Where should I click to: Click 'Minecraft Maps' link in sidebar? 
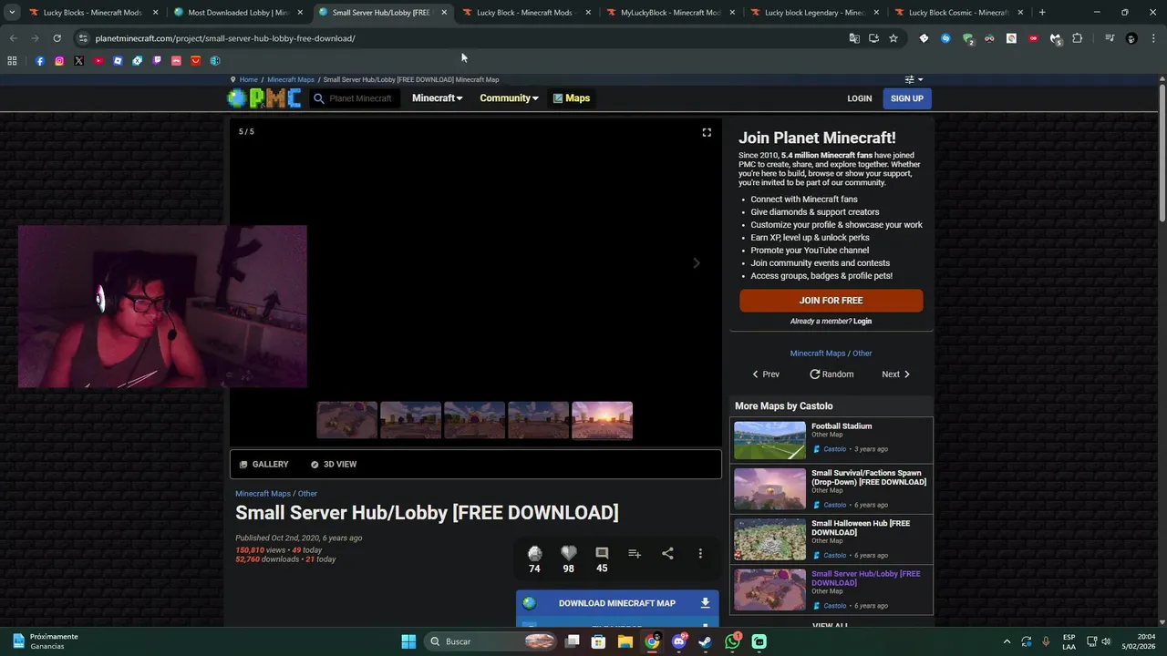818,354
